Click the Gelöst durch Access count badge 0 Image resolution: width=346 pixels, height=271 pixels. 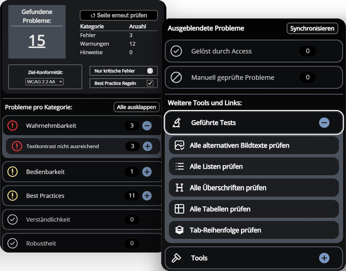pos(308,51)
